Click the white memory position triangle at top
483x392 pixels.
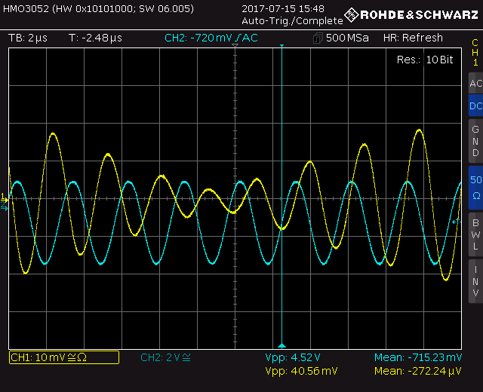(x=235, y=47)
